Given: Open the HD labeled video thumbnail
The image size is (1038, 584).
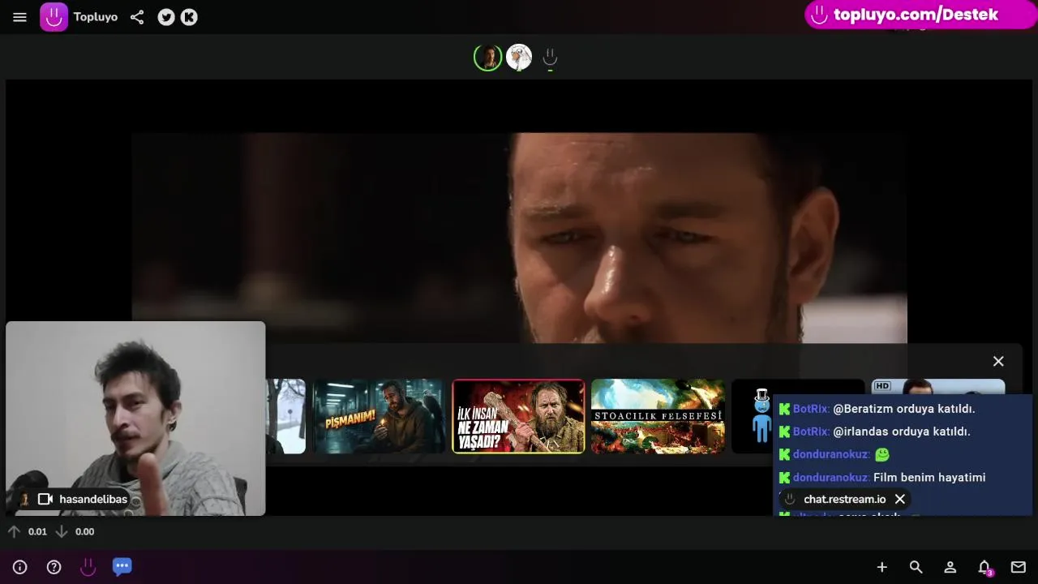Looking at the screenshot, I should (937, 387).
